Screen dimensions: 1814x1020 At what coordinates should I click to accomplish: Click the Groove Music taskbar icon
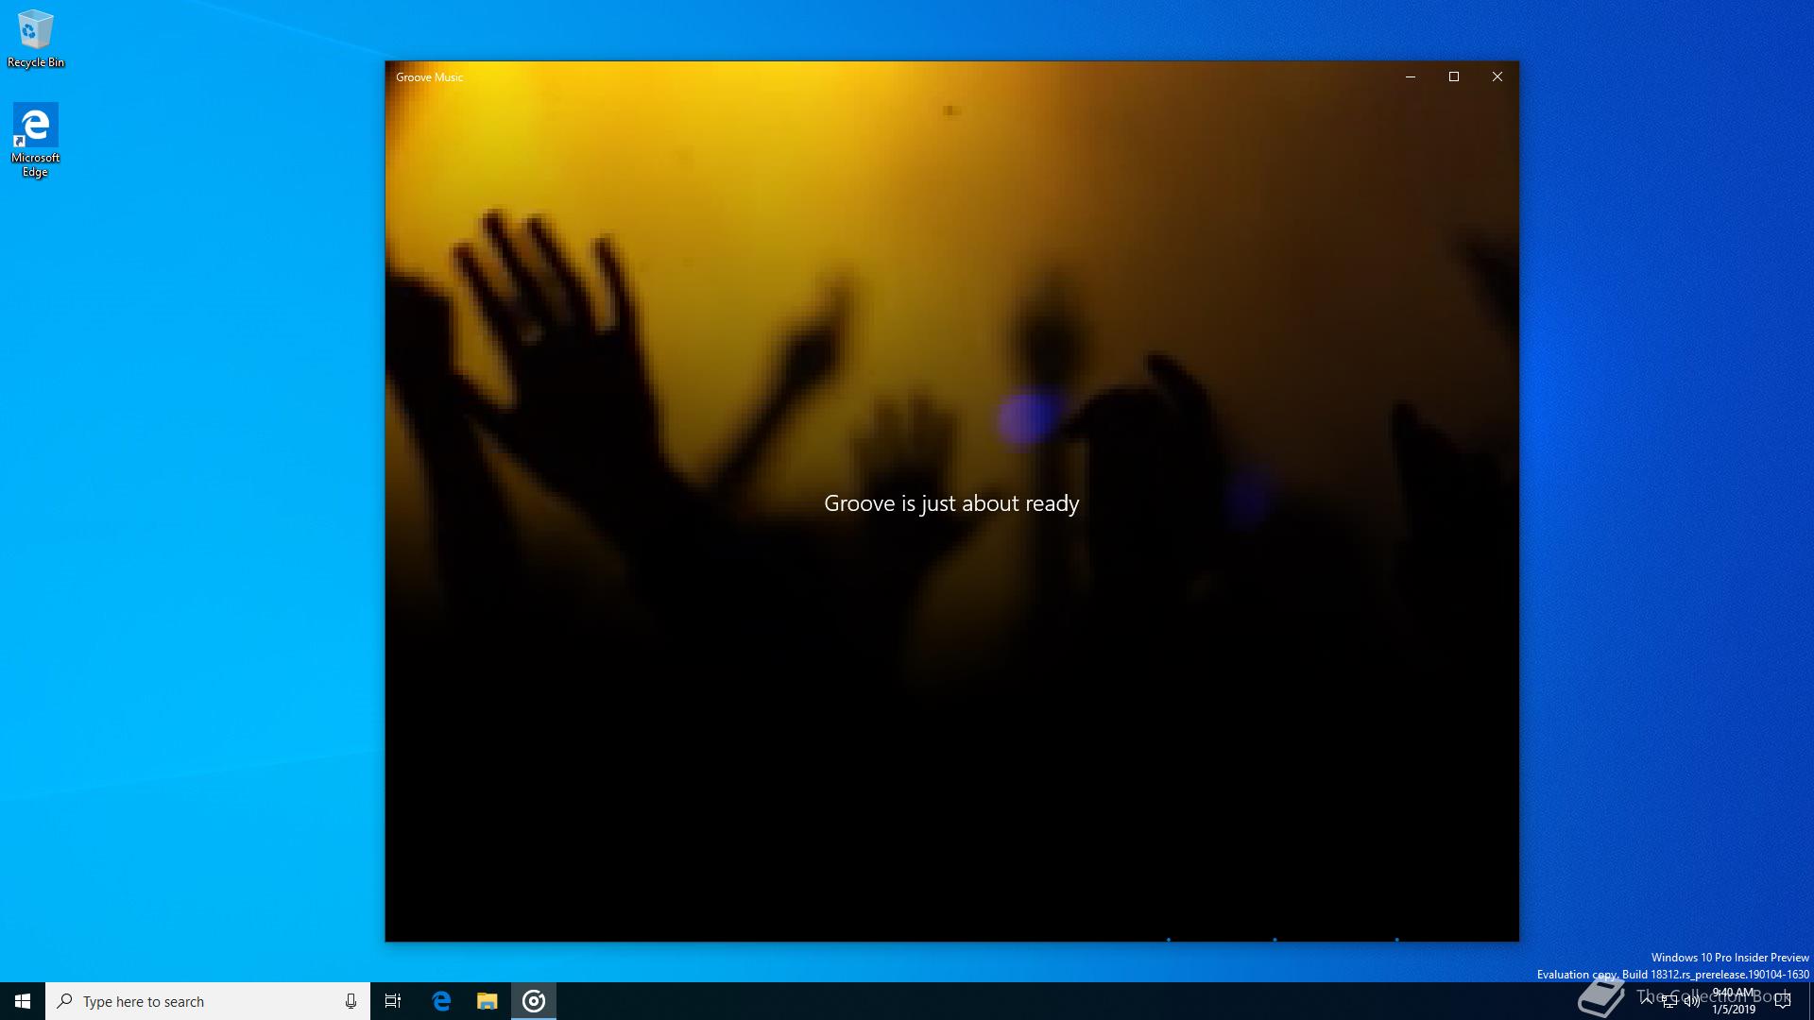pos(534,1001)
